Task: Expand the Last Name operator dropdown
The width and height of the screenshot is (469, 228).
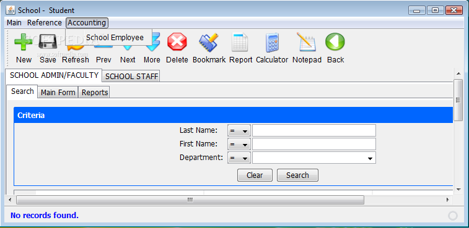Action: (239, 131)
